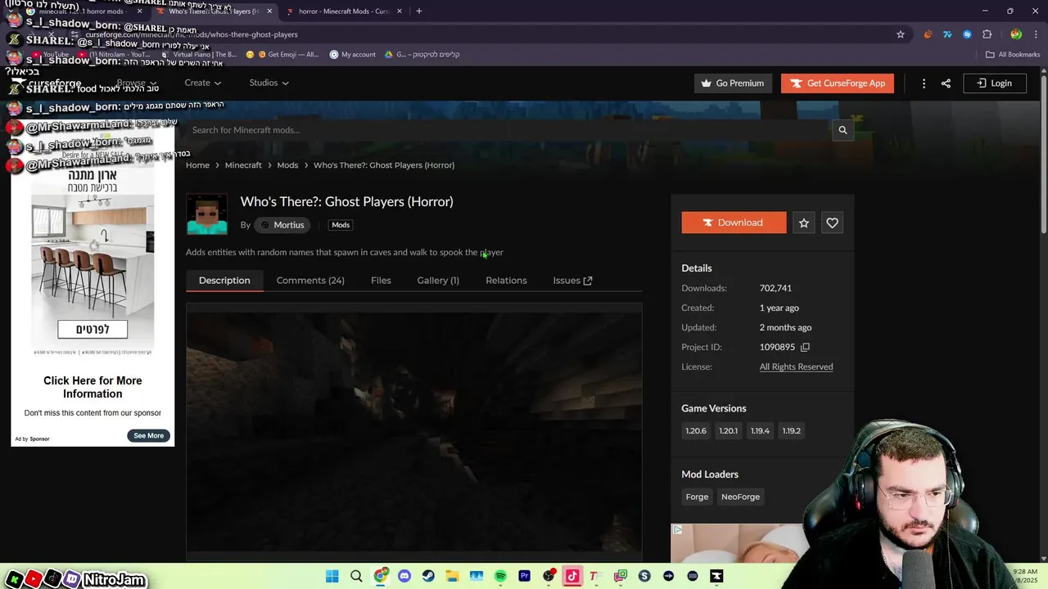
Task: Select game version 1.20.6
Action: (x=696, y=431)
